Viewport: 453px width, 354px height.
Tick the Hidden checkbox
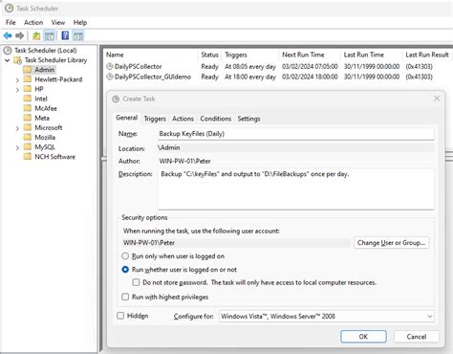(120, 316)
